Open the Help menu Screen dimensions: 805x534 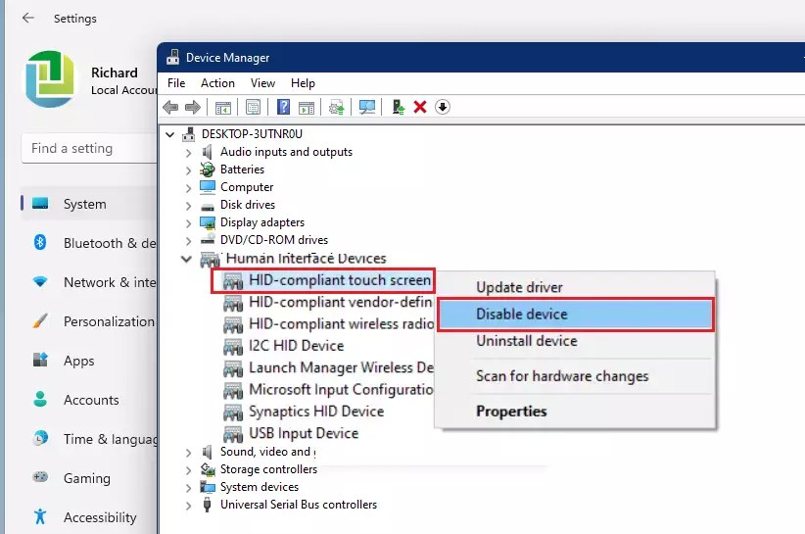[303, 82]
